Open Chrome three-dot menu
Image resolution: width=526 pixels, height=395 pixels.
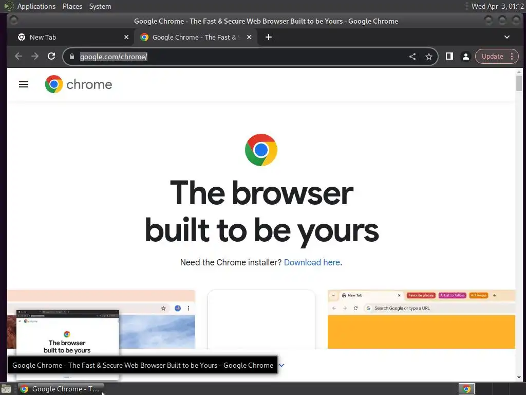click(512, 57)
